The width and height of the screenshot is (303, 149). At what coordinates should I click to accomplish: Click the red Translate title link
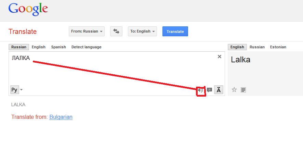23,32
